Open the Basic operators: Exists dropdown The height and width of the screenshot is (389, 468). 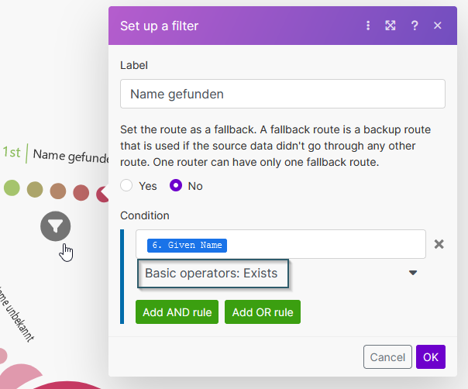tap(213, 273)
